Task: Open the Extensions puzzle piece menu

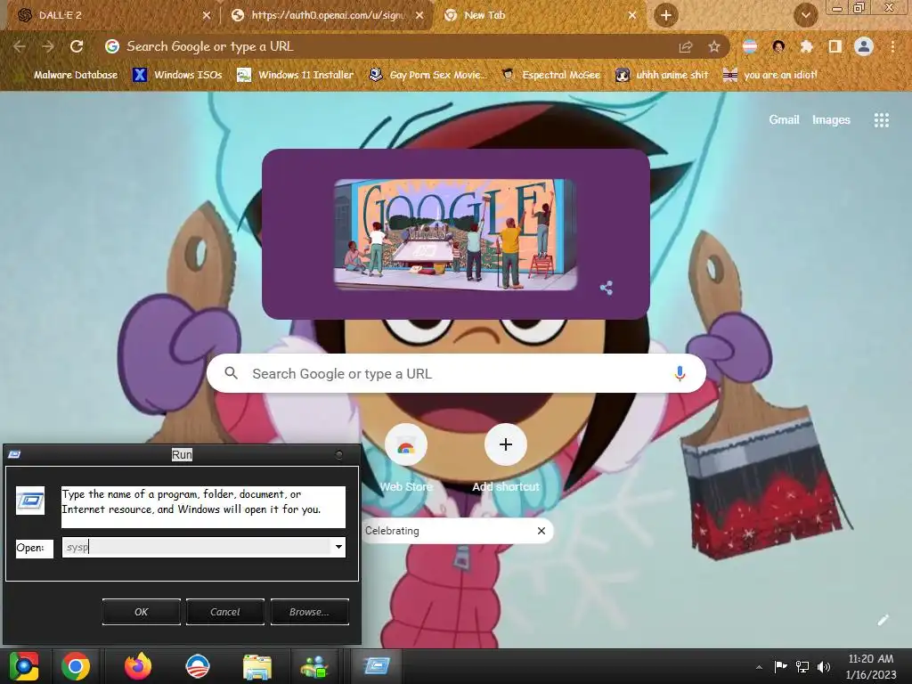Action: [807, 46]
